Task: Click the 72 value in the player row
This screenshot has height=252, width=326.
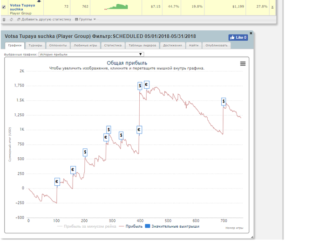Action: [x=66, y=7]
